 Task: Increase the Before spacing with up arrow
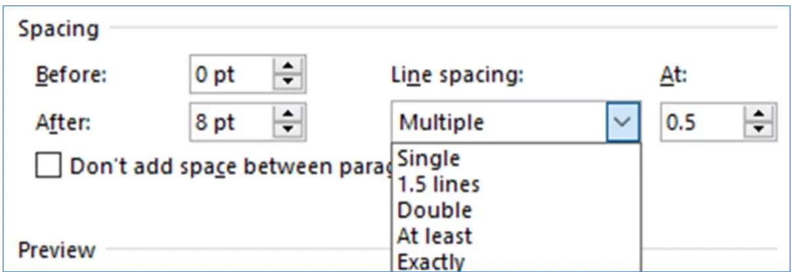[x=287, y=68]
